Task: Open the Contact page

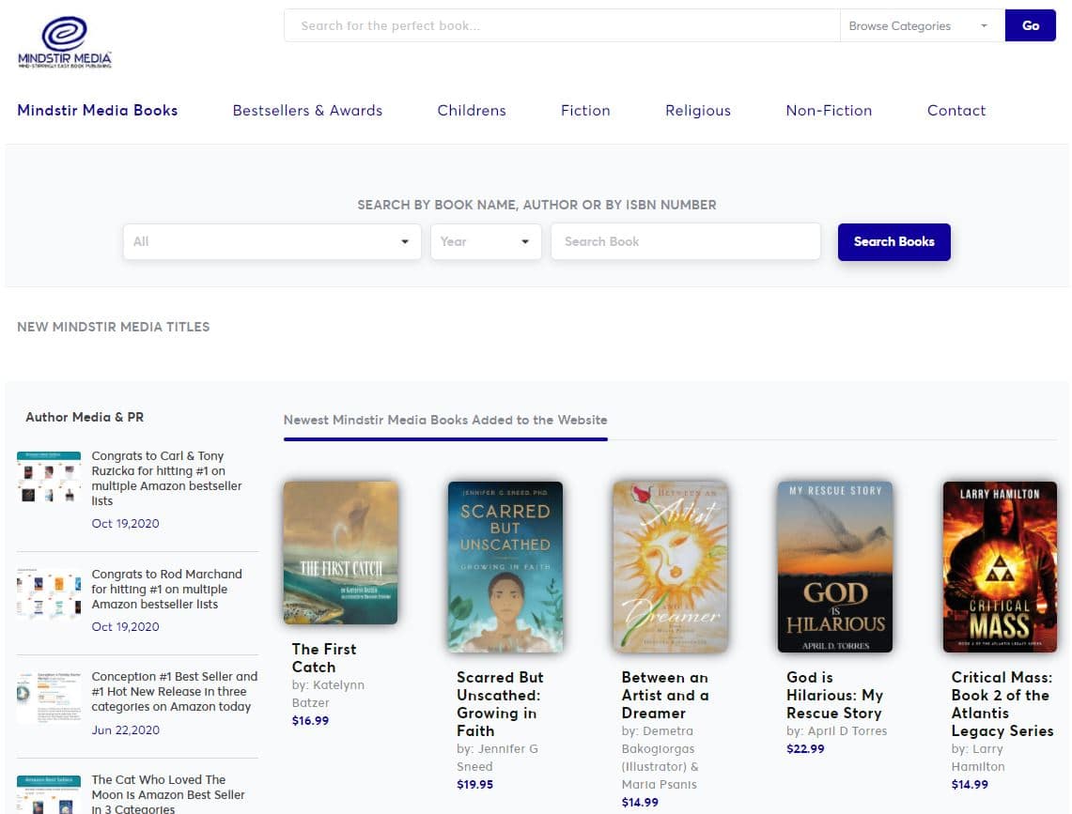Action: point(956,110)
